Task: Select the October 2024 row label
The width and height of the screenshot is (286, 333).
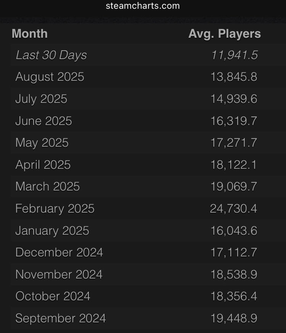Action: (53, 296)
